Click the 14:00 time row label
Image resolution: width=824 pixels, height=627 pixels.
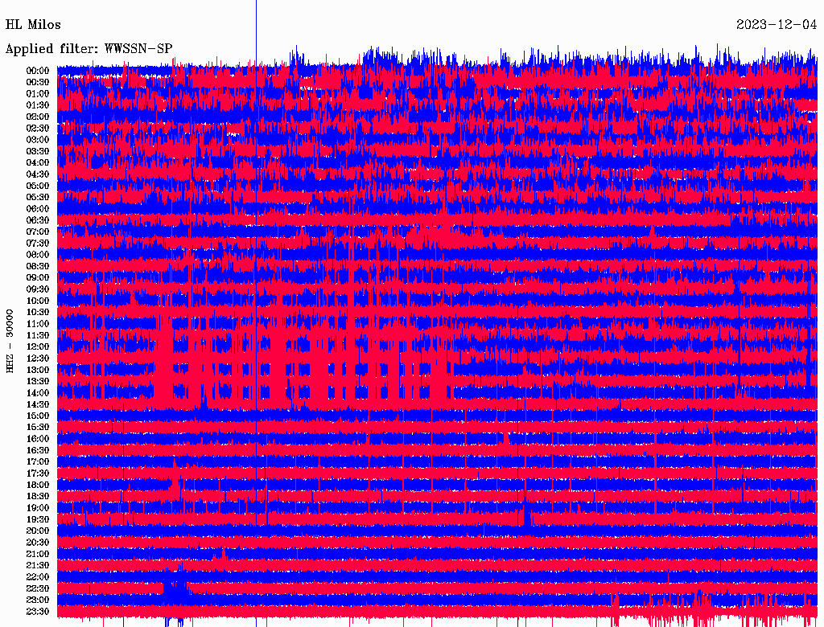point(37,393)
